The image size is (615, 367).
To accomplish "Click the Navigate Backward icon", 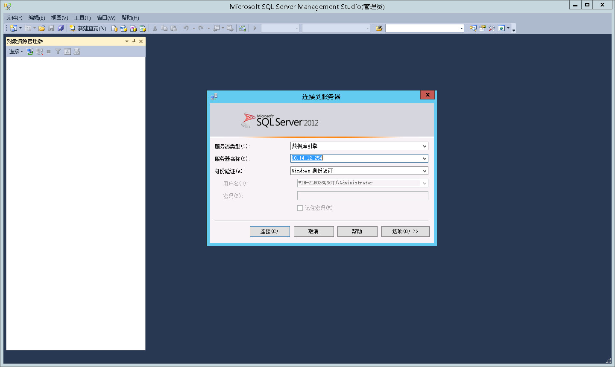I will (x=217, y=28).
